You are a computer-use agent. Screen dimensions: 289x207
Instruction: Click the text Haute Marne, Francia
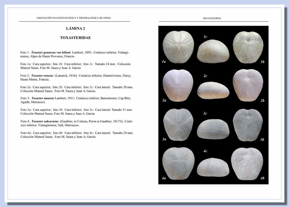35,79
